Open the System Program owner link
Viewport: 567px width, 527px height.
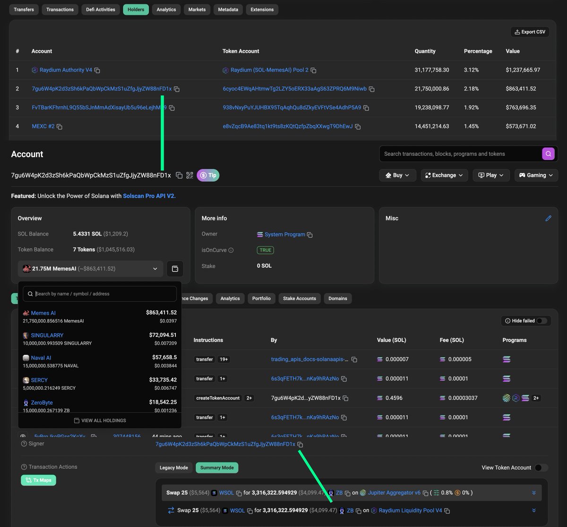click(285, 235)
